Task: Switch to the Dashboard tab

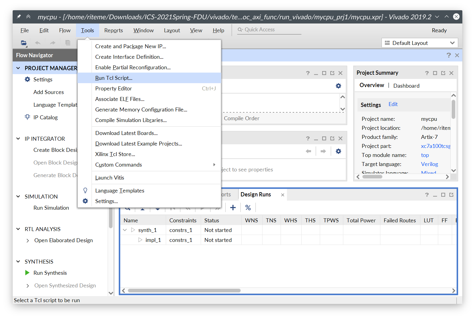Action: pos(406,86)
